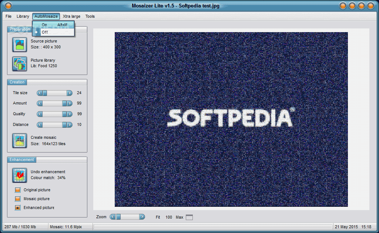Click the Lib: Food 1250 text
379x233 pixels.
coord(44,66)
